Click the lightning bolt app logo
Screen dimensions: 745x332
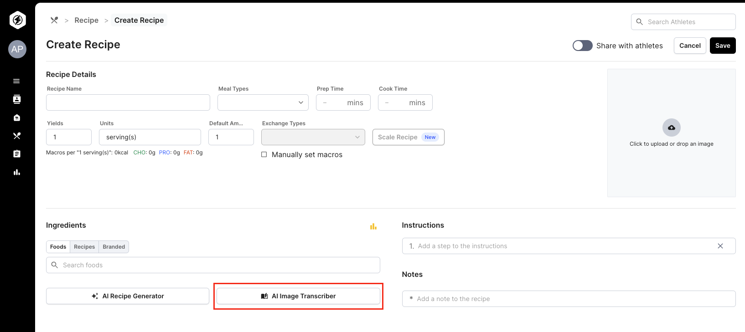17,20
